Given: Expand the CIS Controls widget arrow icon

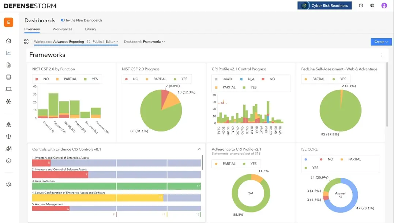Looking at the screenshot, I should (199, 149).
